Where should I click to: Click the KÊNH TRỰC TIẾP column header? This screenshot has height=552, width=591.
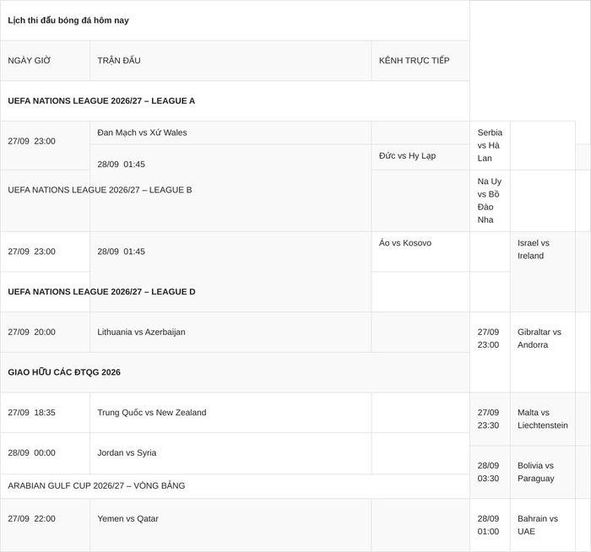[414, 61]
